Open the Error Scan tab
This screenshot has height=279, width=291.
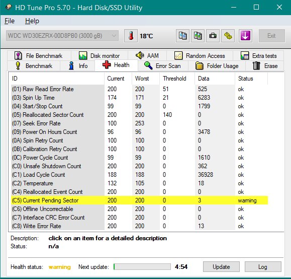pyautogui.click(x=163, y=66)
